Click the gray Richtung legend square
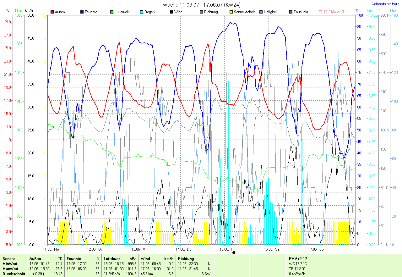 (x=201, y=12)
